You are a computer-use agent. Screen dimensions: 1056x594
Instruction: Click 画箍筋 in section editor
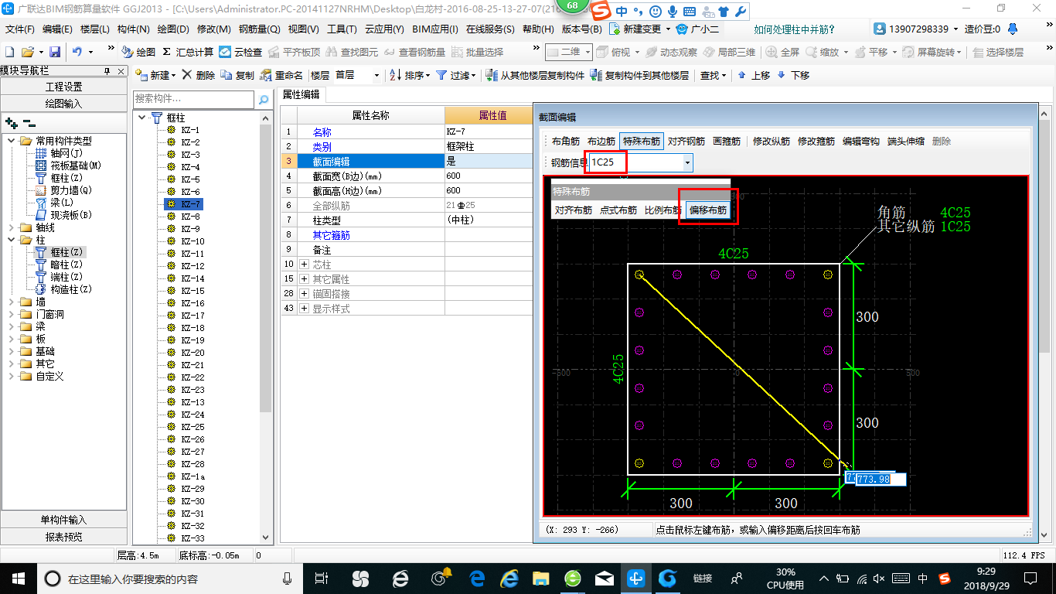pyautogui.click(x=727, y=142)
